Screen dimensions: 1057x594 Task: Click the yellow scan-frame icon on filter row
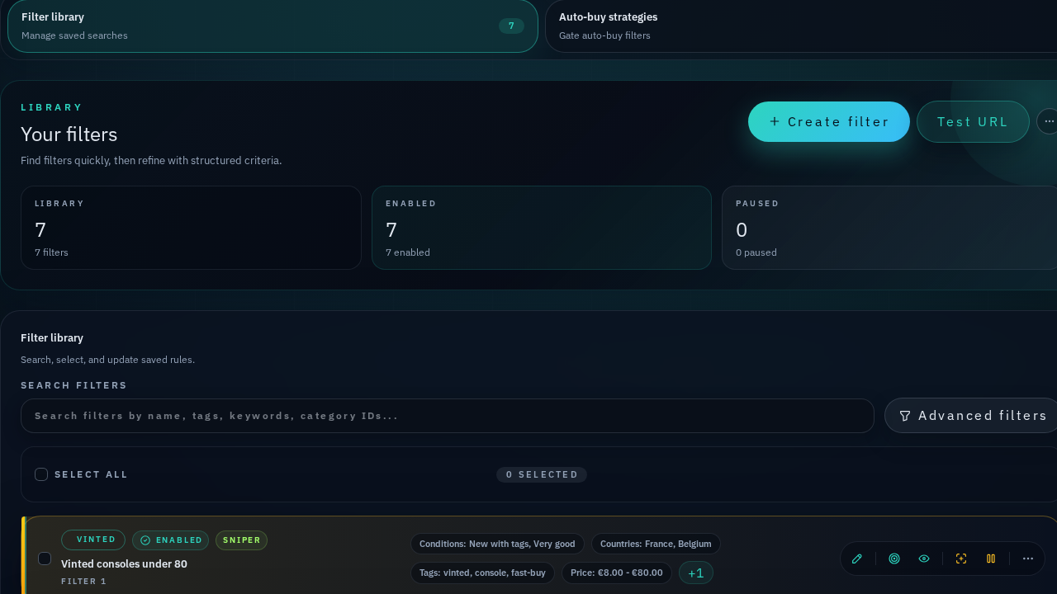pyautogui.click(x=961, y=559)
